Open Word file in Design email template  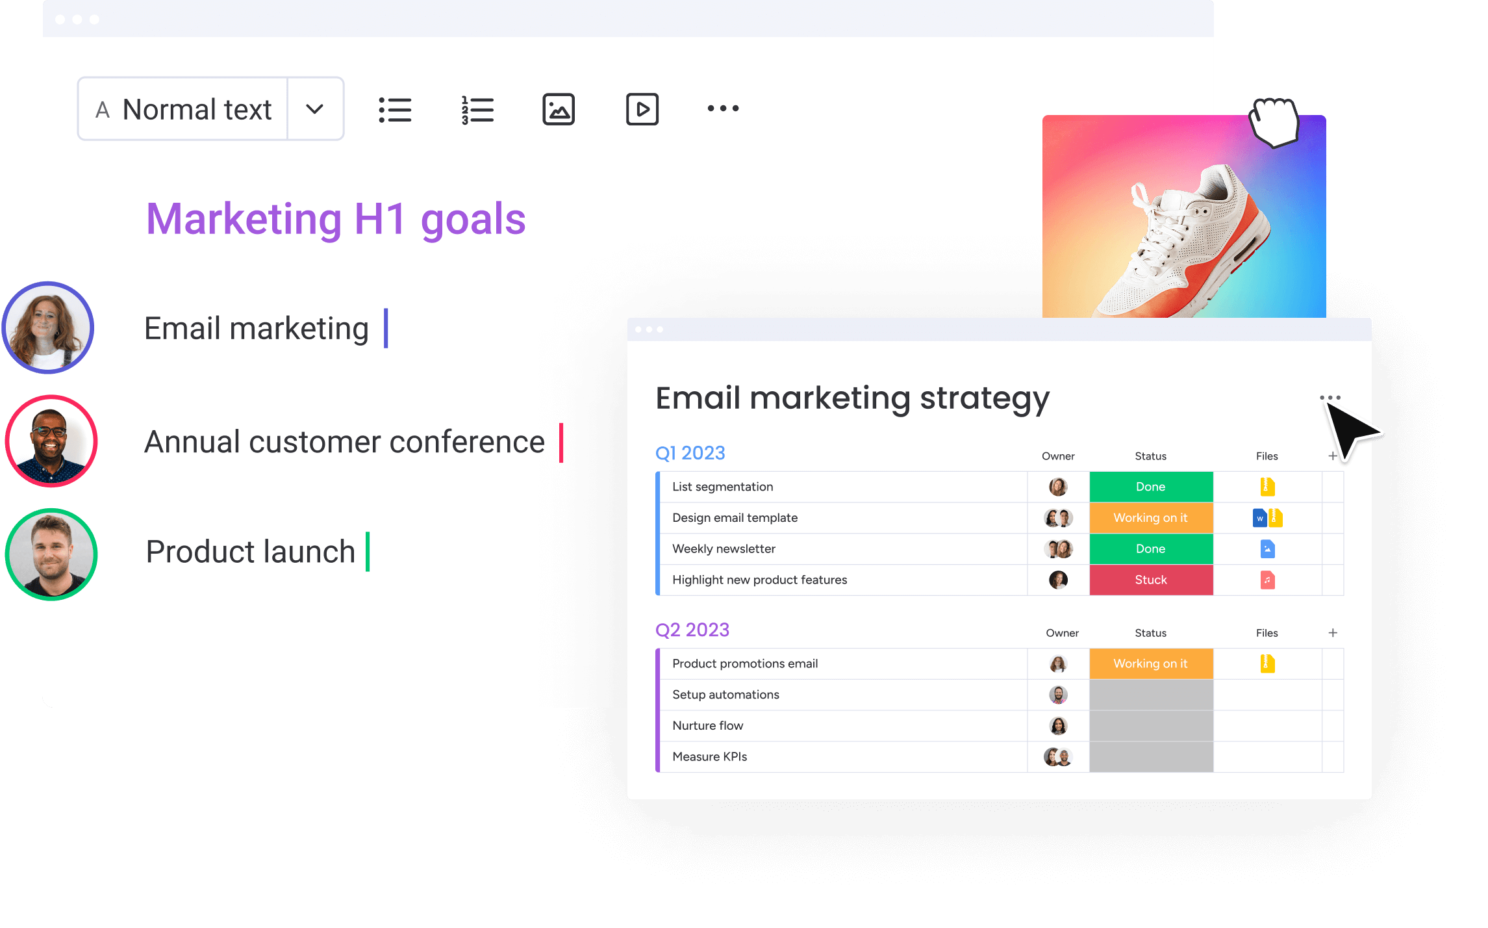pos(1259,518)
